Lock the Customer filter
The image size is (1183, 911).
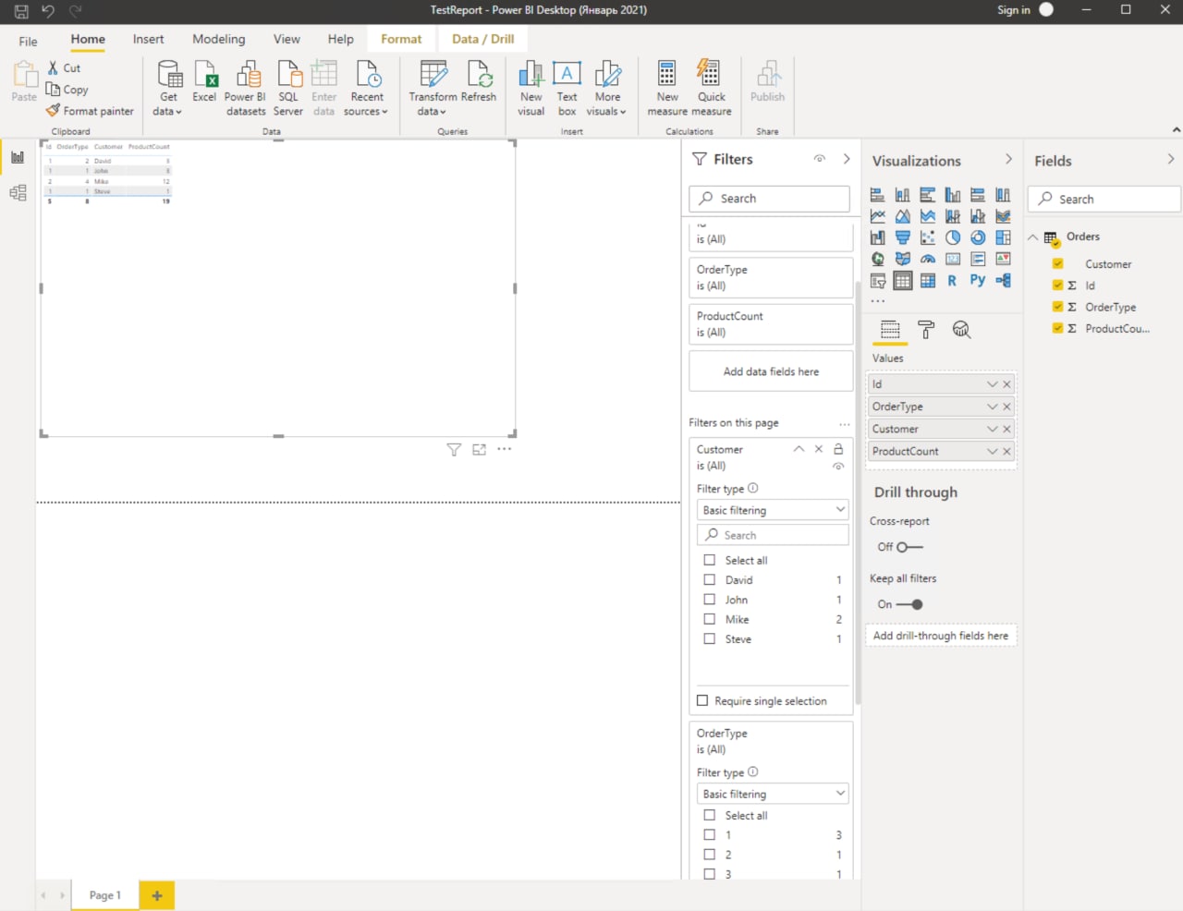(x=838, y=449)
